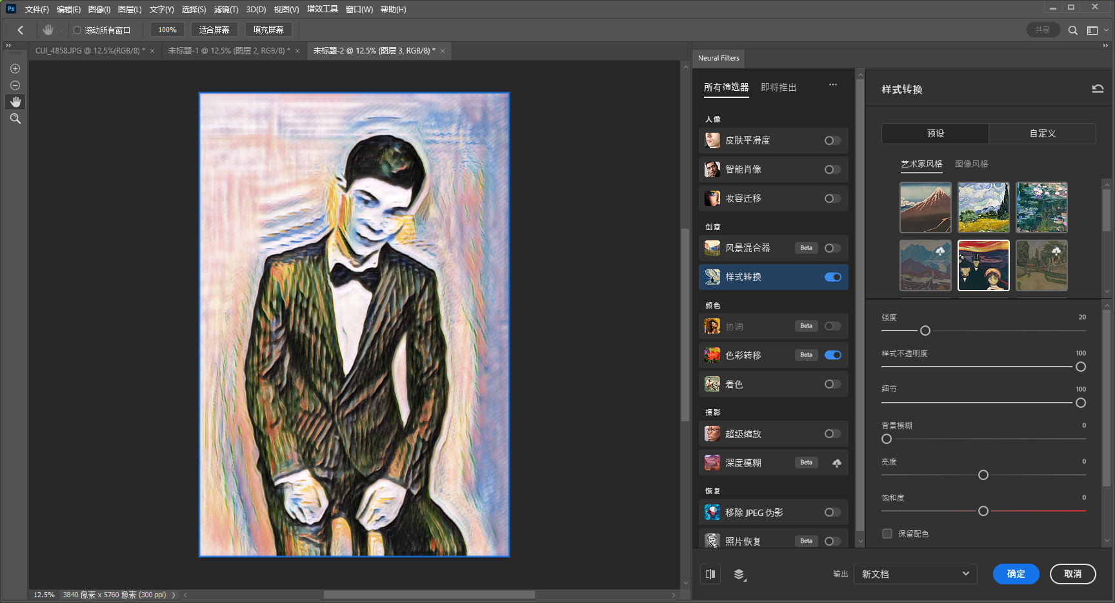The image size is (1115, 603).
Task: Click the 确定 button
Action: [1016, 574]
